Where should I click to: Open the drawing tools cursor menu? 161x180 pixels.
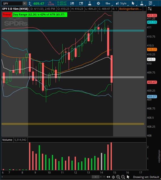(x=133, y=3)
